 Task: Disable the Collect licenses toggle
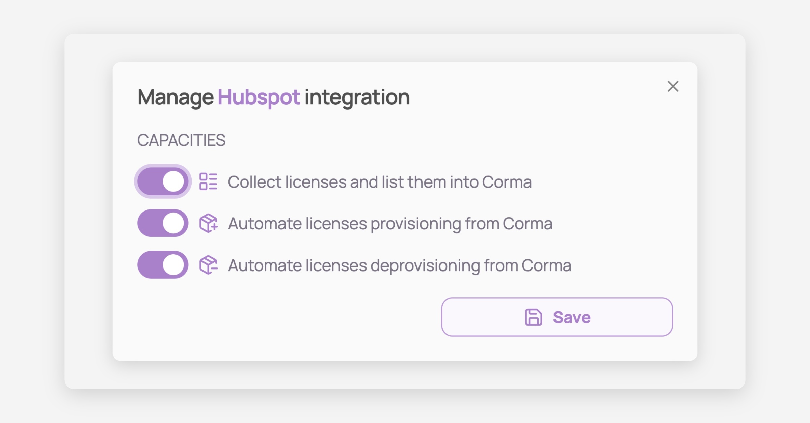click(163, 181)
